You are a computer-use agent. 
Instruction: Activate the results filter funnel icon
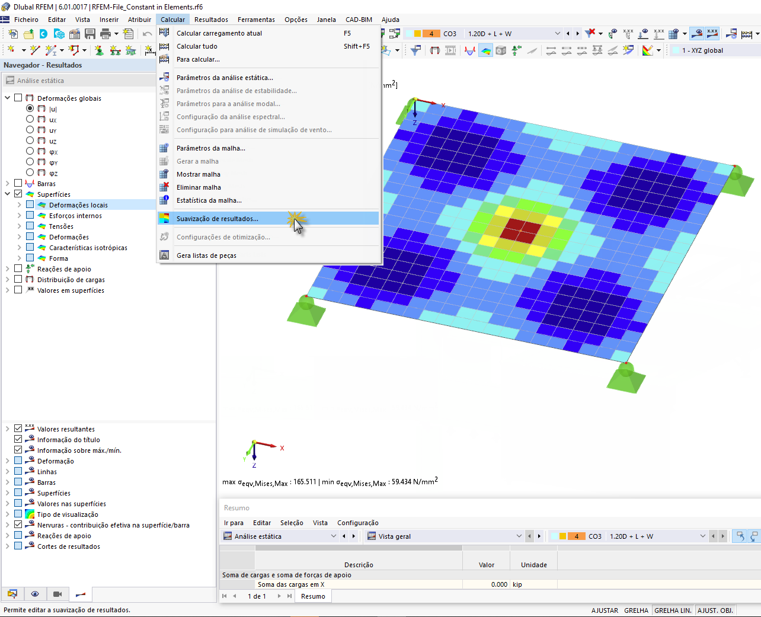pyautogui.click(x=415, y=50)
